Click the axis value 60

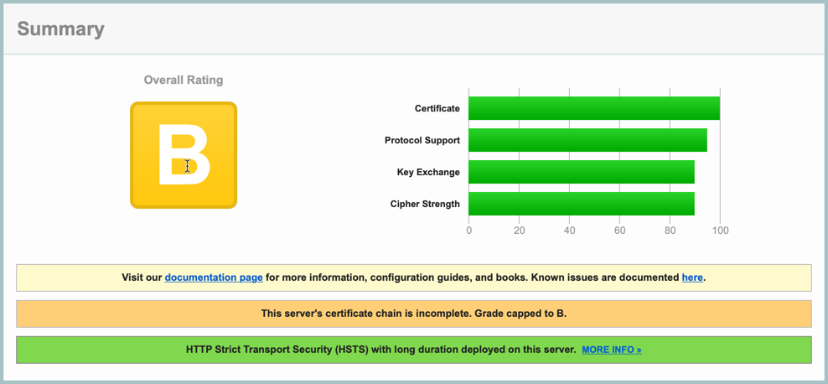coord(620,231)
